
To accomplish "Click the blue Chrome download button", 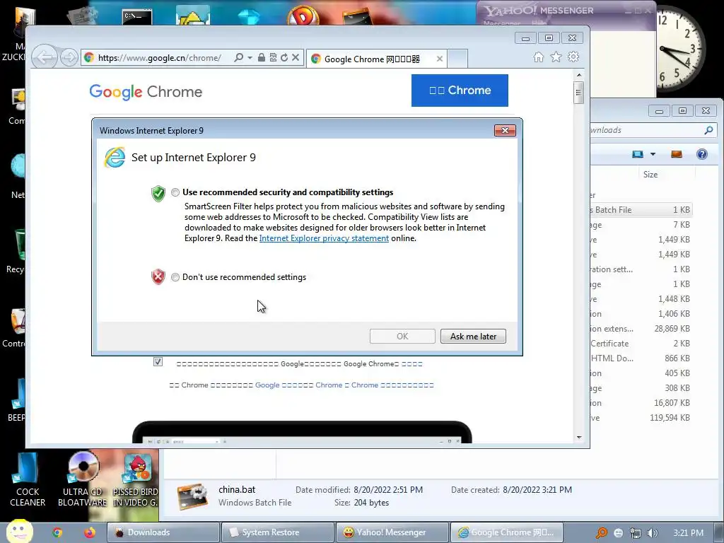I will click(460, 90).
